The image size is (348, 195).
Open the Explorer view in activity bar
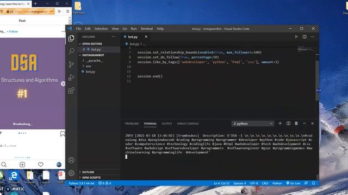(71, 38)
